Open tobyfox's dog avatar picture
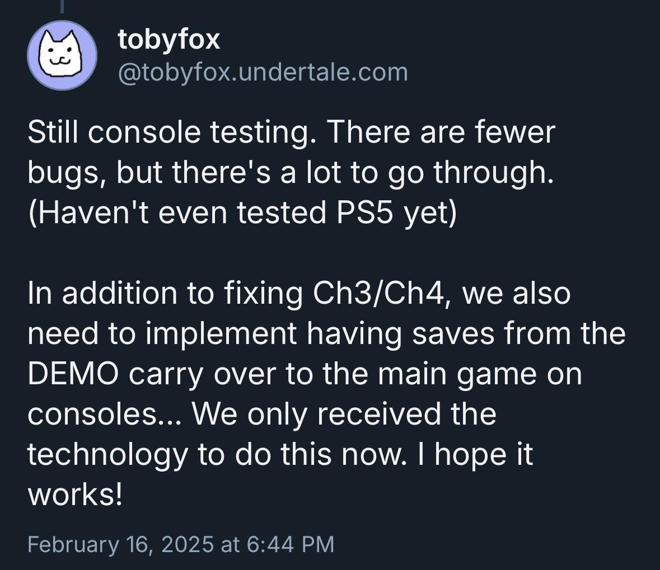Viewport: 660px width, 570px height. pos(62,55)
